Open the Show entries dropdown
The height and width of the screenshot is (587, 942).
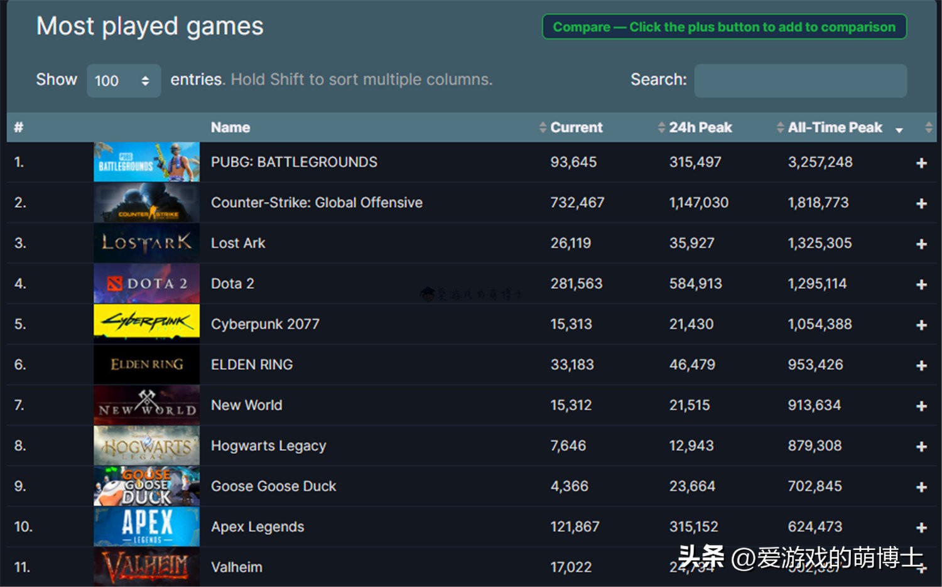pos(124,80)
